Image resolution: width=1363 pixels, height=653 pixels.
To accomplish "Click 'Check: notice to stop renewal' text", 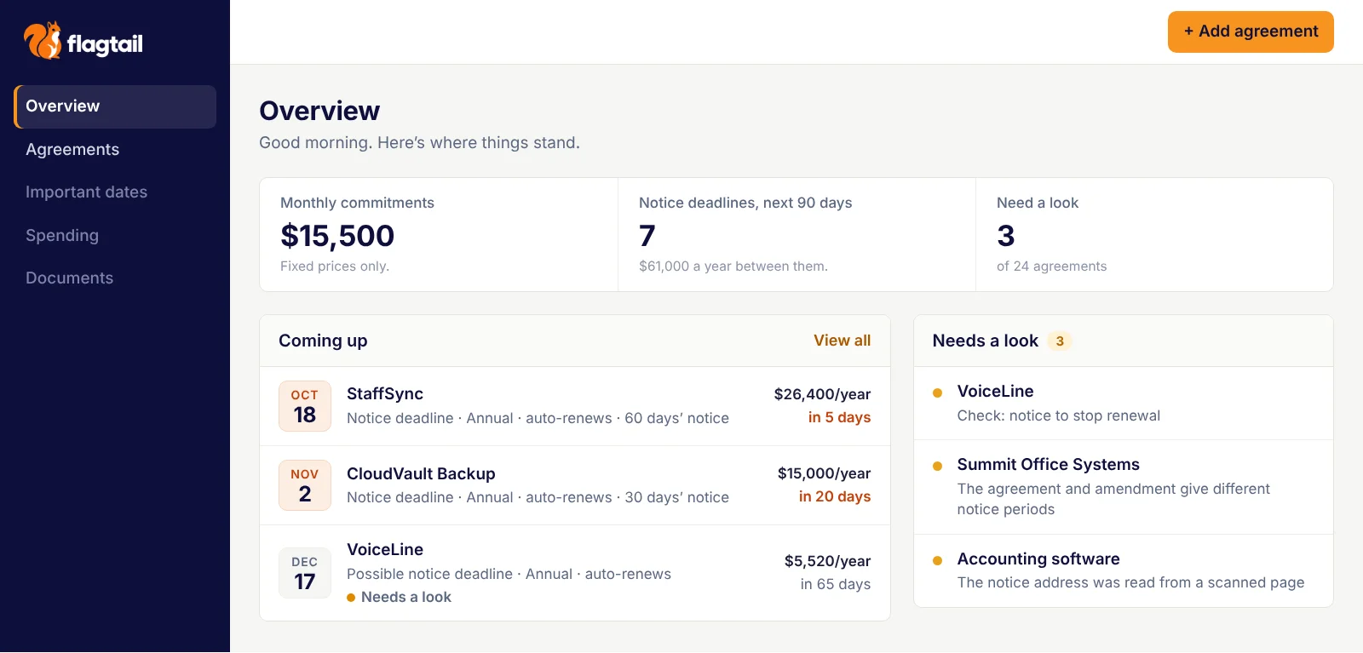I will (x=1059, y=415).
